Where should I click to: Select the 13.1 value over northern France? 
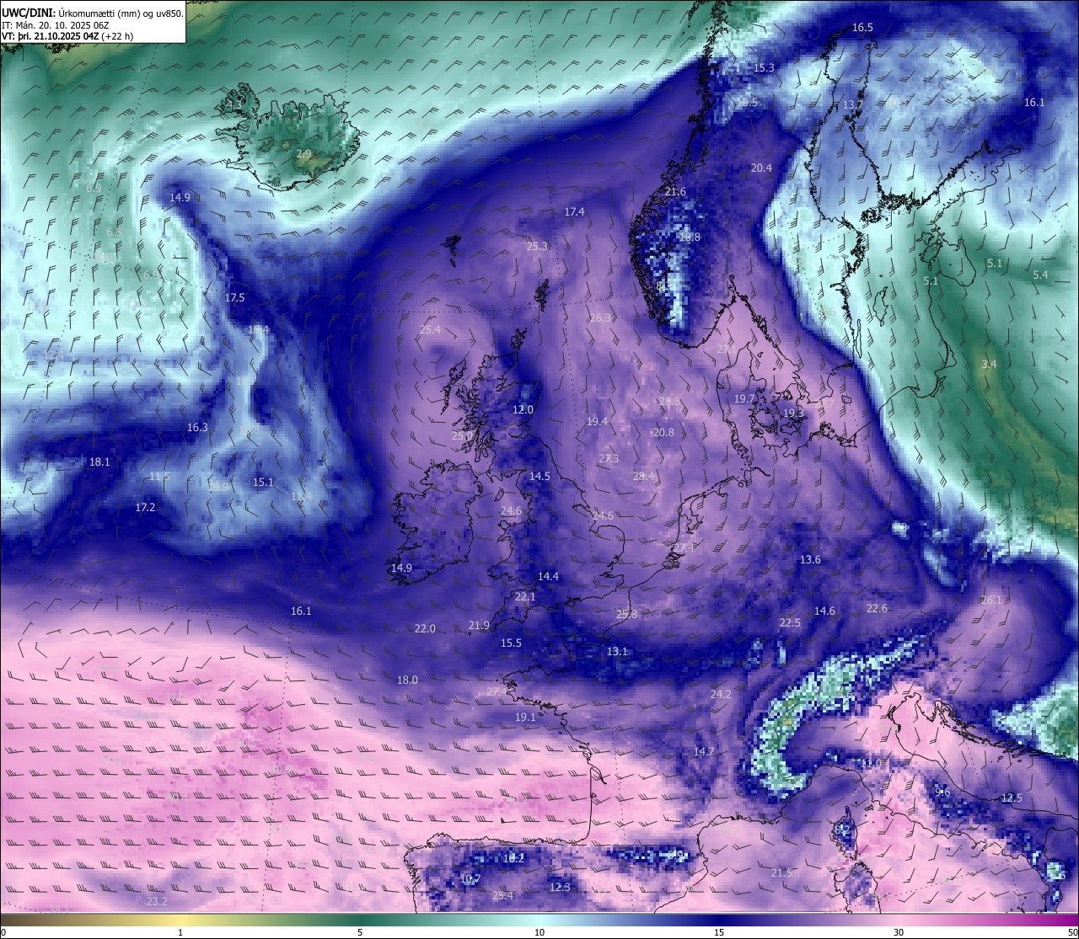(x=617, y=652)
